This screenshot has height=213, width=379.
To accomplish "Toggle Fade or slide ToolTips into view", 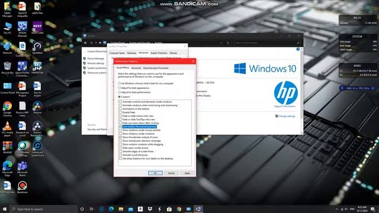I will pos(120,120).
